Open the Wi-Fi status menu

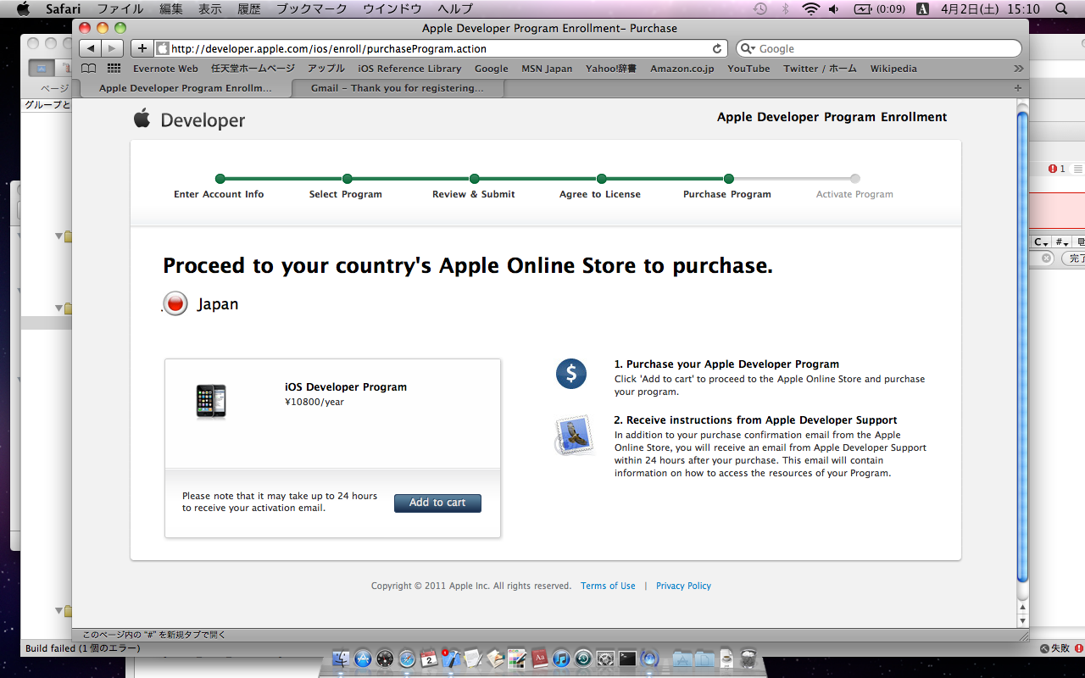tap(810, 8)
